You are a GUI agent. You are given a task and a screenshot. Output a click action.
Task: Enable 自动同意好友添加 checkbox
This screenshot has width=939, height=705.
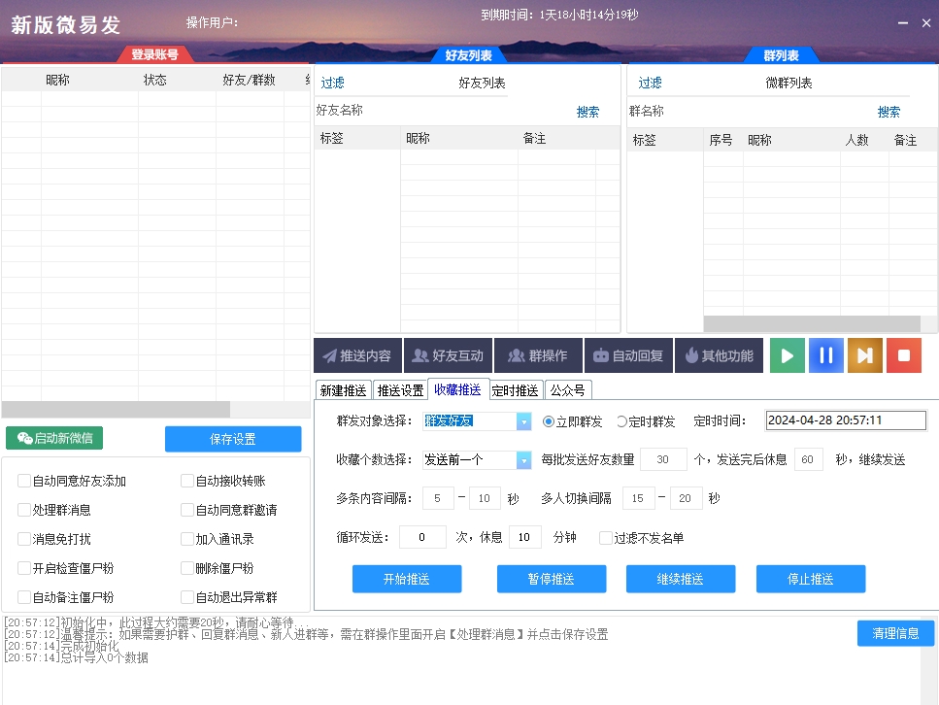coord(23,480)
